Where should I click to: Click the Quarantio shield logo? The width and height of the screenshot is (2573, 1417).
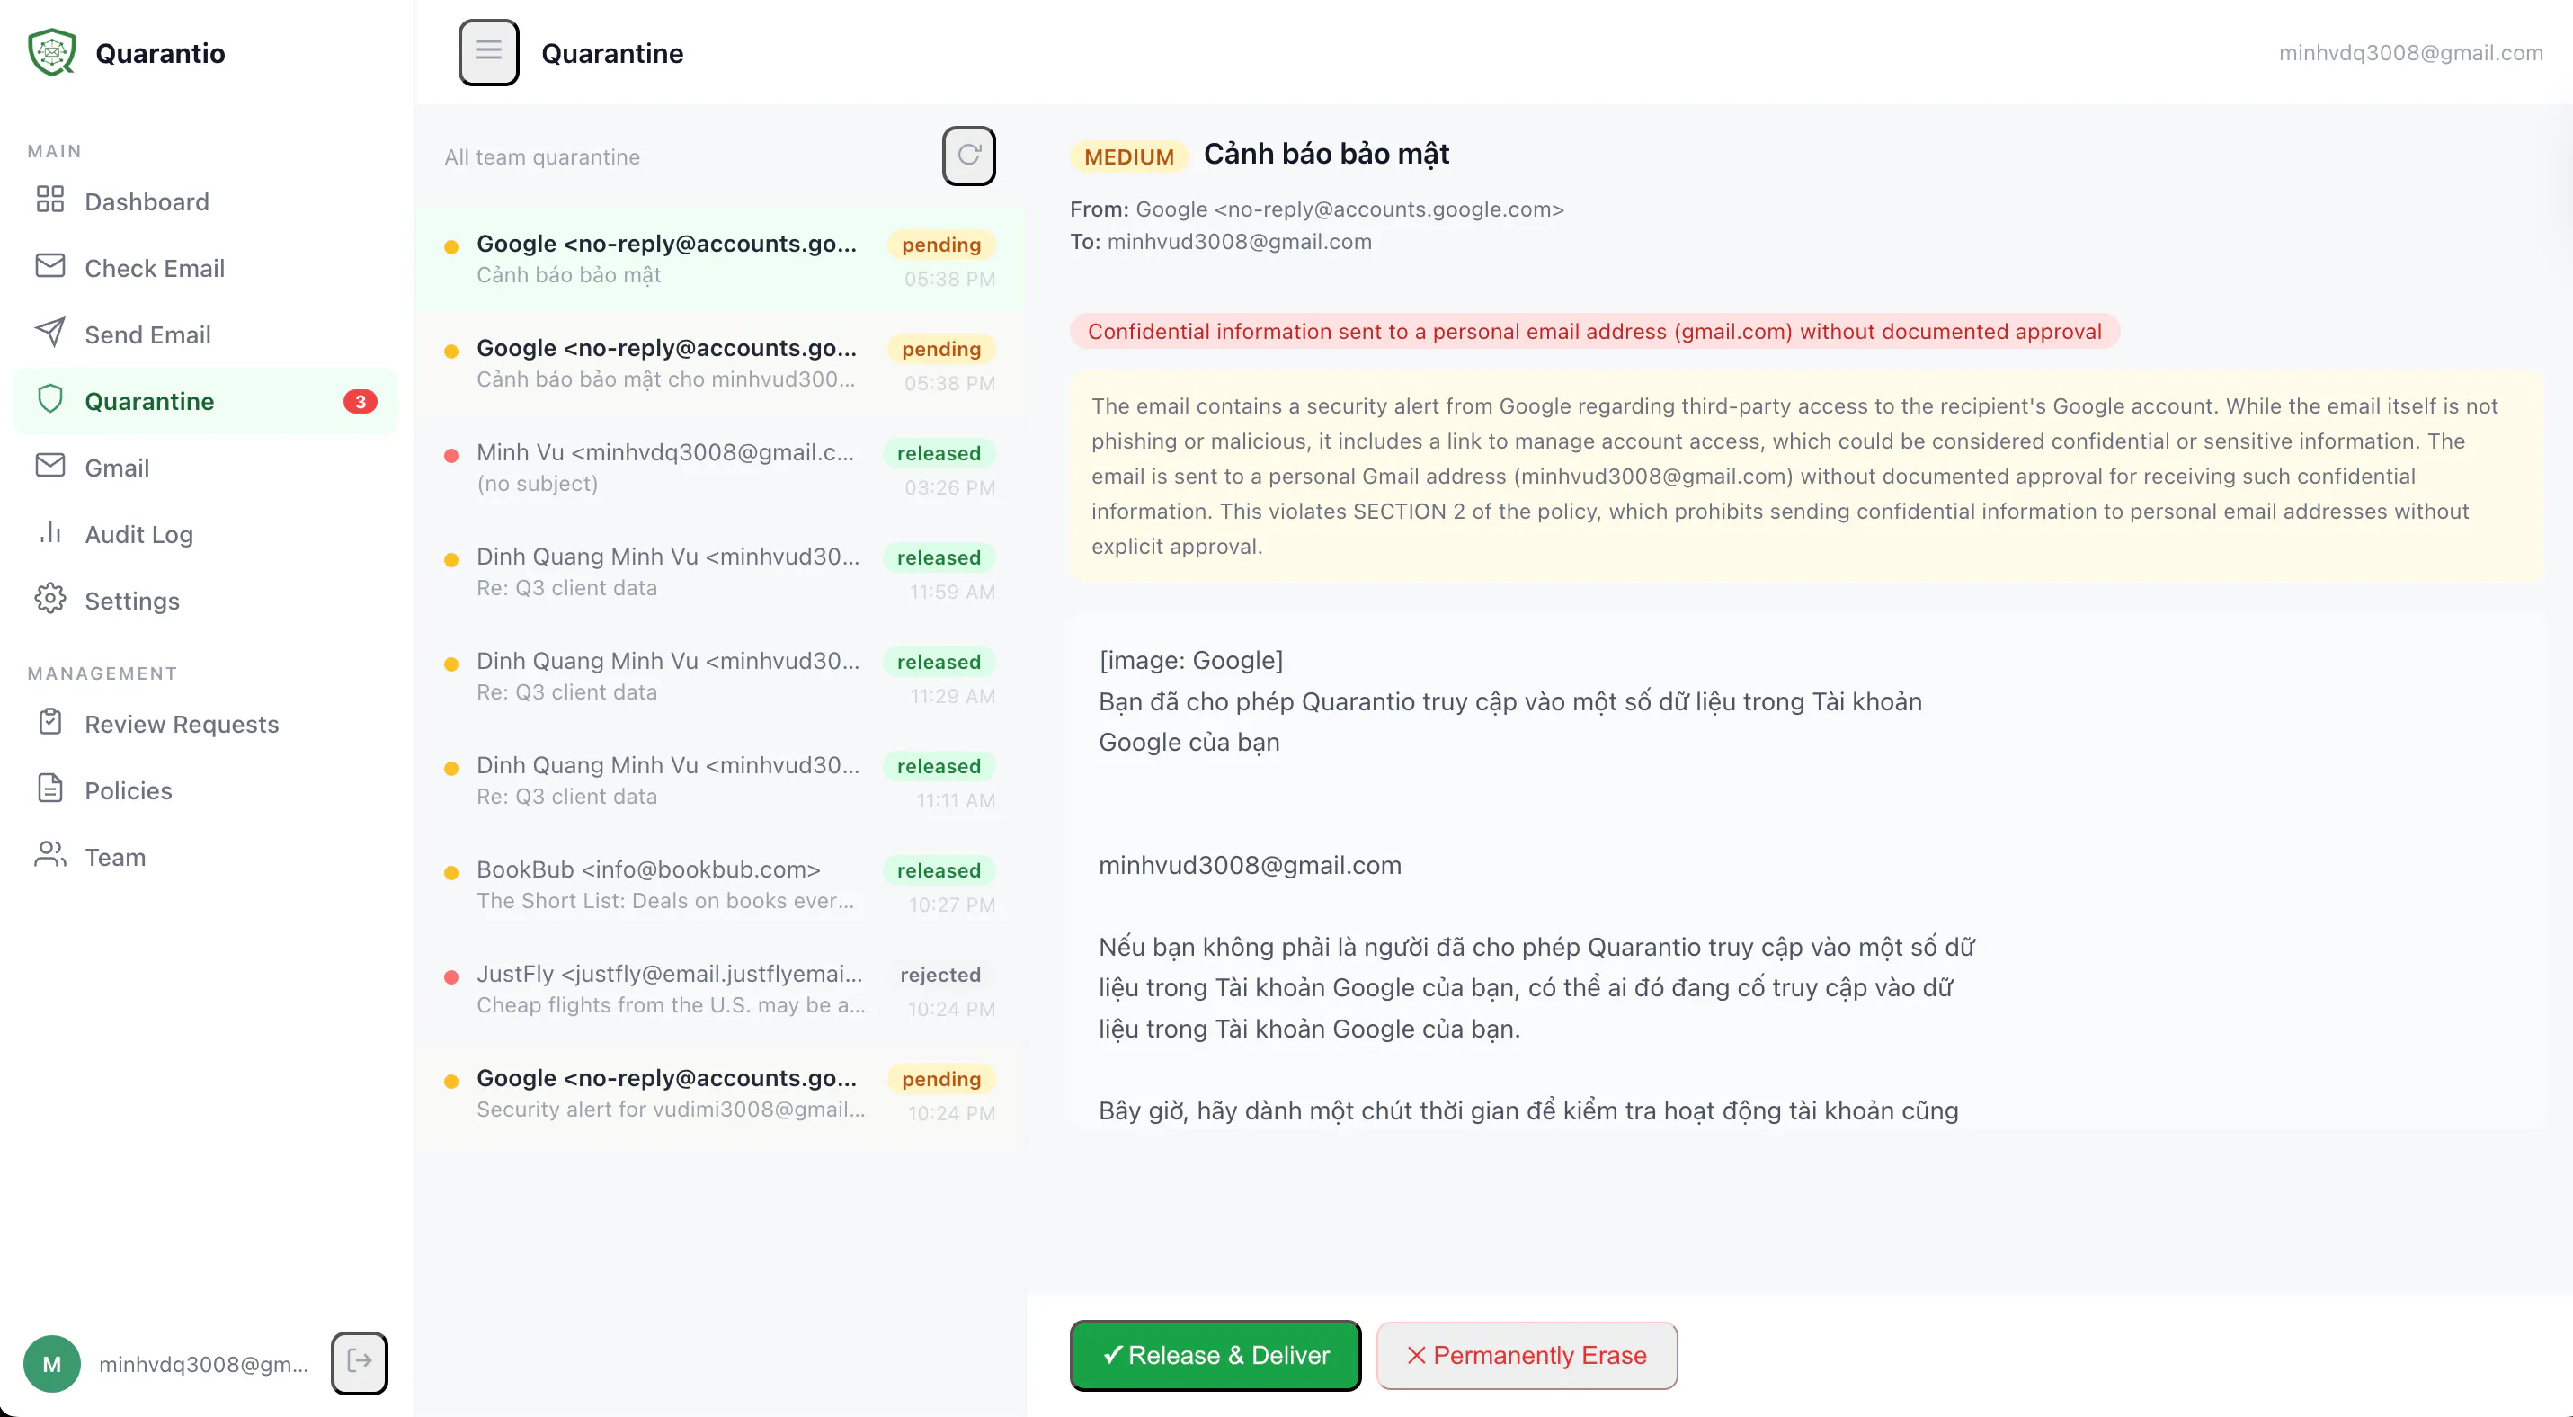coord(52,53)
